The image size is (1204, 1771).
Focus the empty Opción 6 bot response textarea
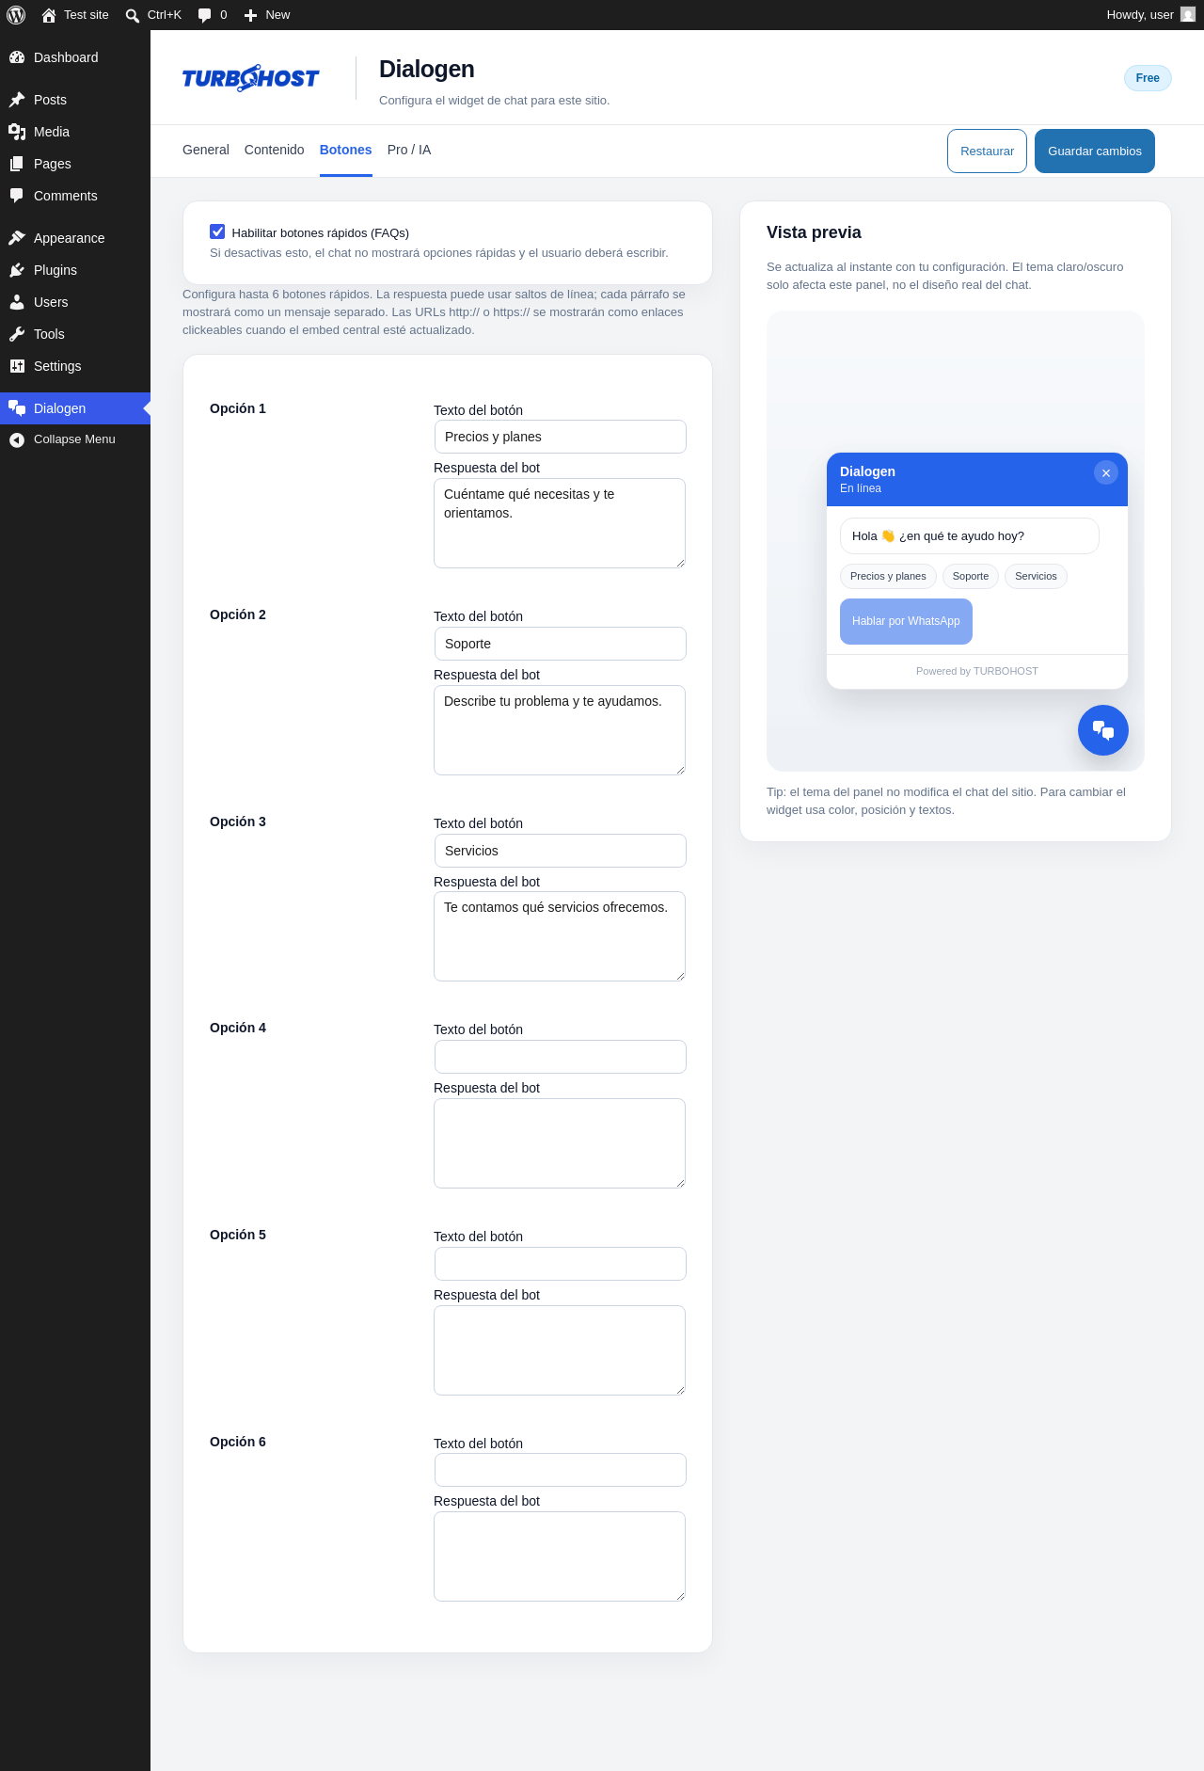[x=560, y=1556]
